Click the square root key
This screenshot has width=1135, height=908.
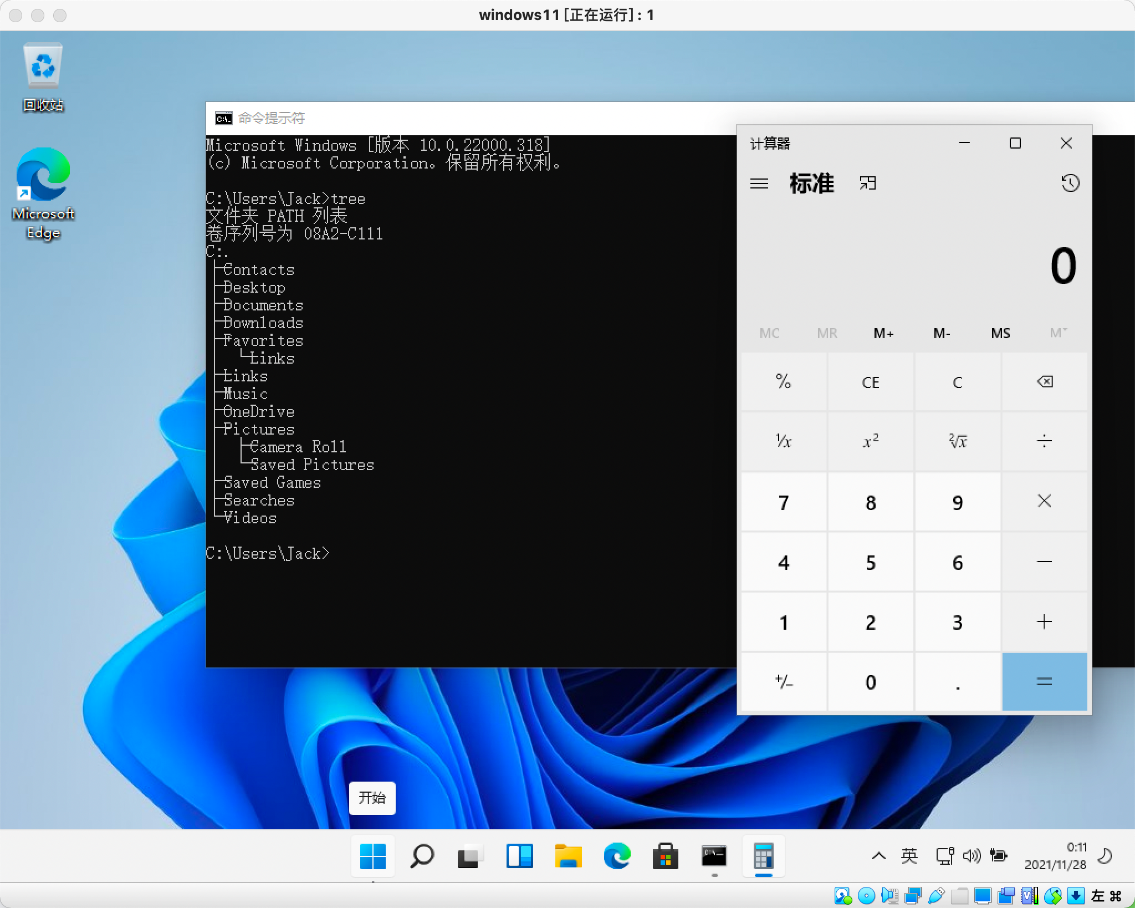pyautogui.click(x=958, y=442)
